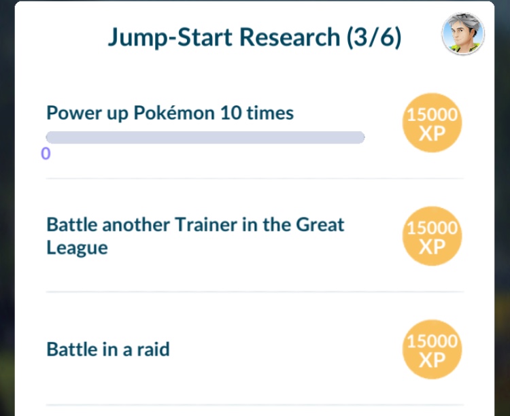Click the divider line below the raid task

click(254, 405)
